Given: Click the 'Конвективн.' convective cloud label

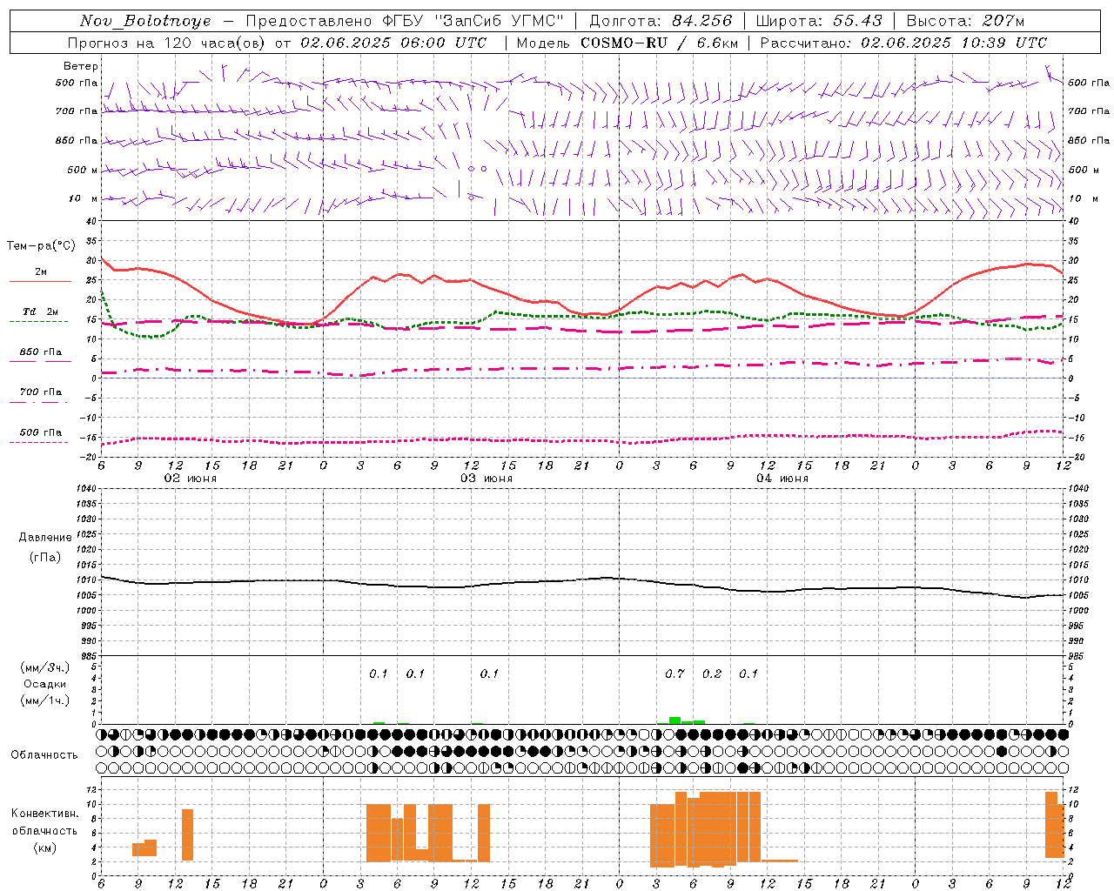Looking at the screenshot, I should click(45, 814).
